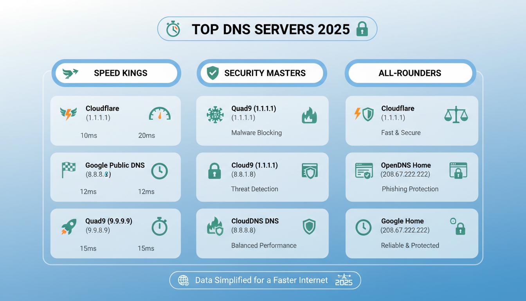526x301 pixels.
Task: Click the stopwatch icon in the title banner
Action: (x=173, y=29)
